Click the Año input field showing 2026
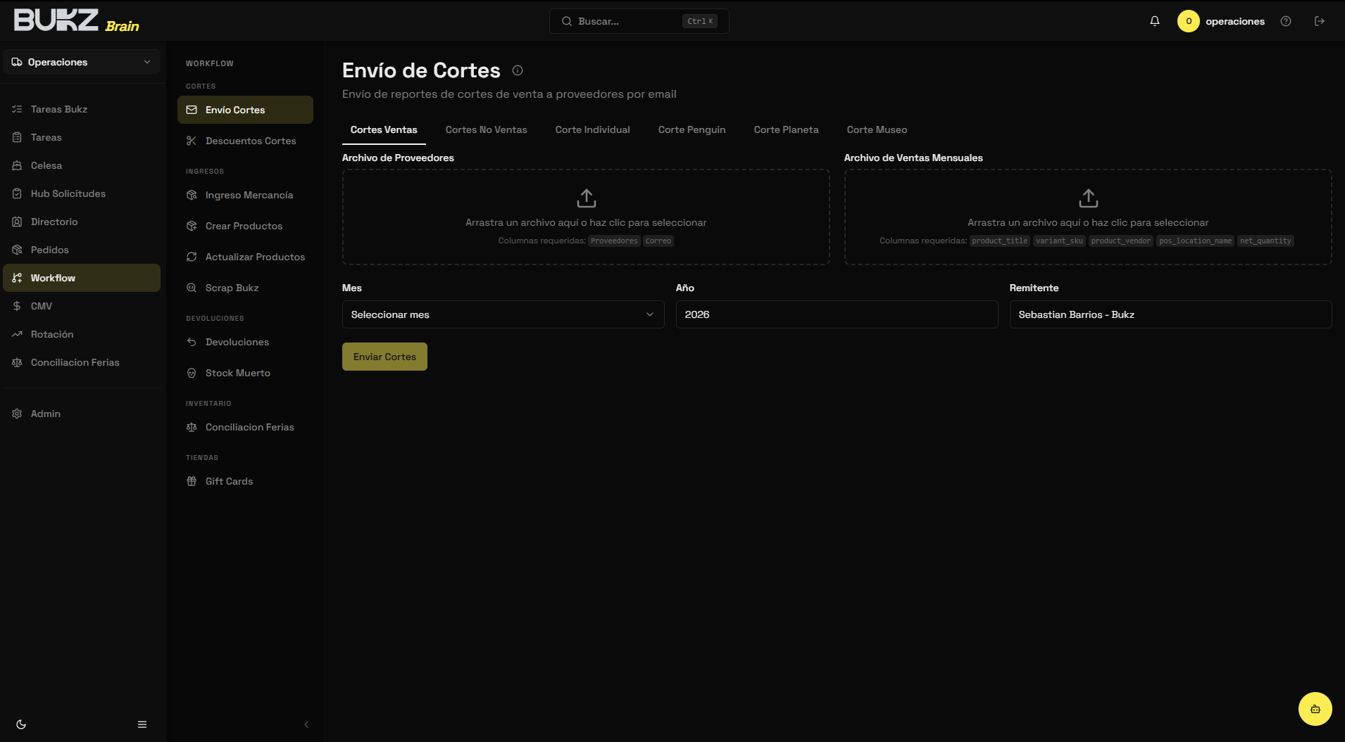The height and width of the screenshot is (742, 1345). (x=837, y=314)
